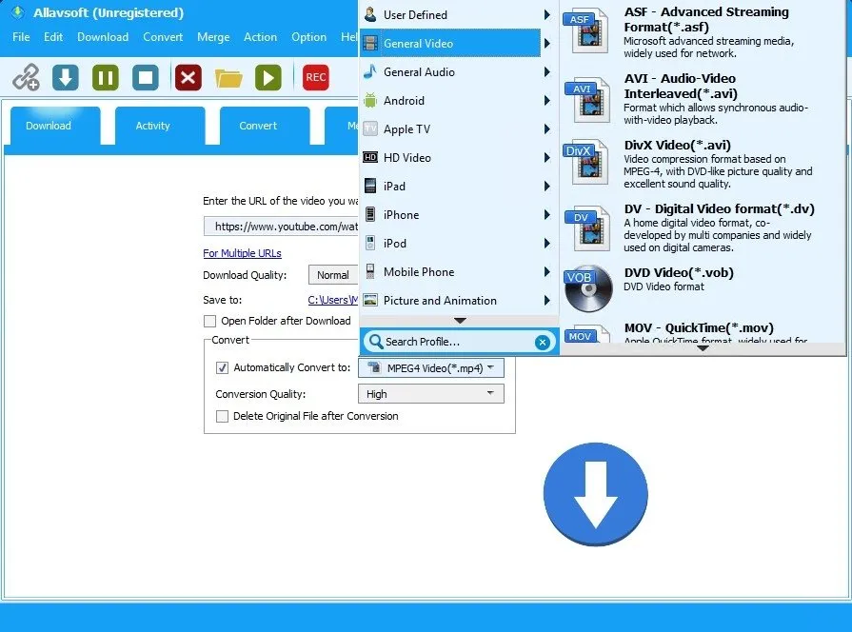This screenshot has width=852, height=632.
Task: Open Mobile Phone category
Action: 458,271
